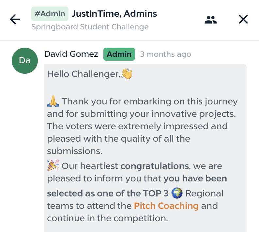Image resolution: width=259 pixels, height=232 pixels.
Task: Click the party popper emoji
Action: (53, 166)
